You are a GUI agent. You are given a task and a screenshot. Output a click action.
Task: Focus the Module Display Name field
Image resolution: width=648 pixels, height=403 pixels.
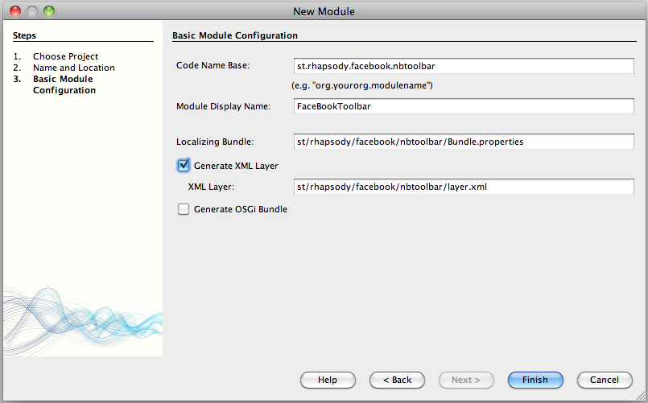point(465,106)
